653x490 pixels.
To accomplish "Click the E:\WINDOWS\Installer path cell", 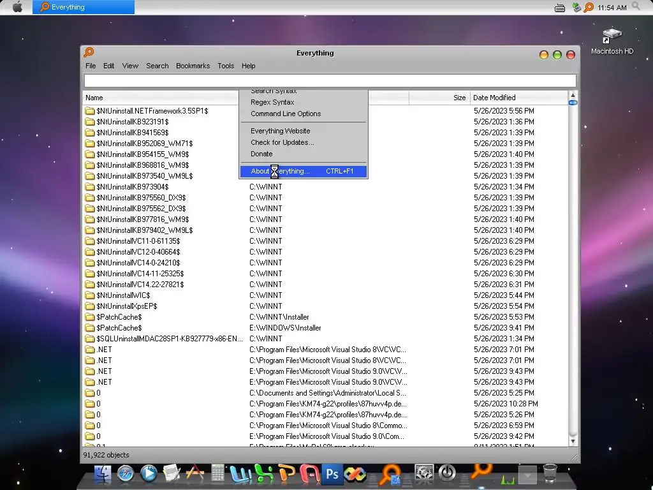I will point(285,327).
